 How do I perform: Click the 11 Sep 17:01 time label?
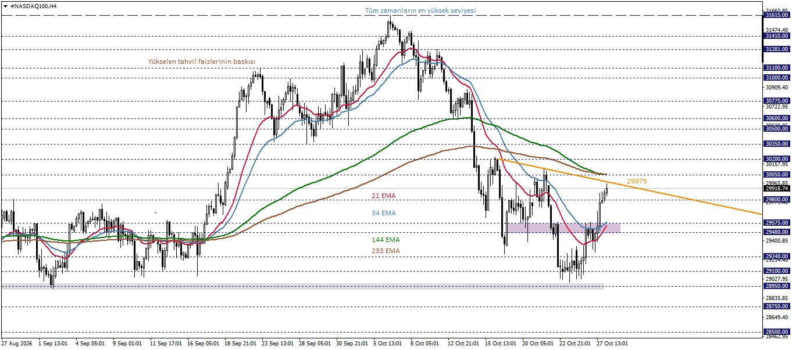[x=166, y=344]
